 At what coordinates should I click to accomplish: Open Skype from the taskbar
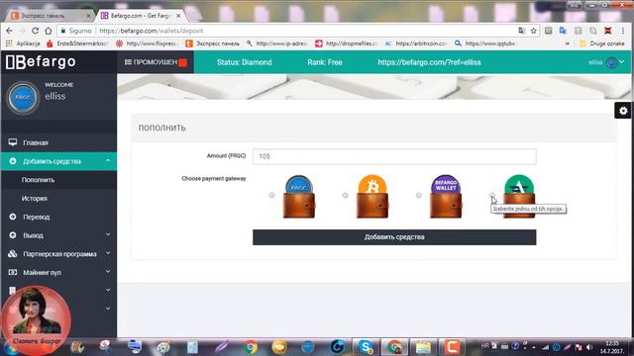(366, 347)
